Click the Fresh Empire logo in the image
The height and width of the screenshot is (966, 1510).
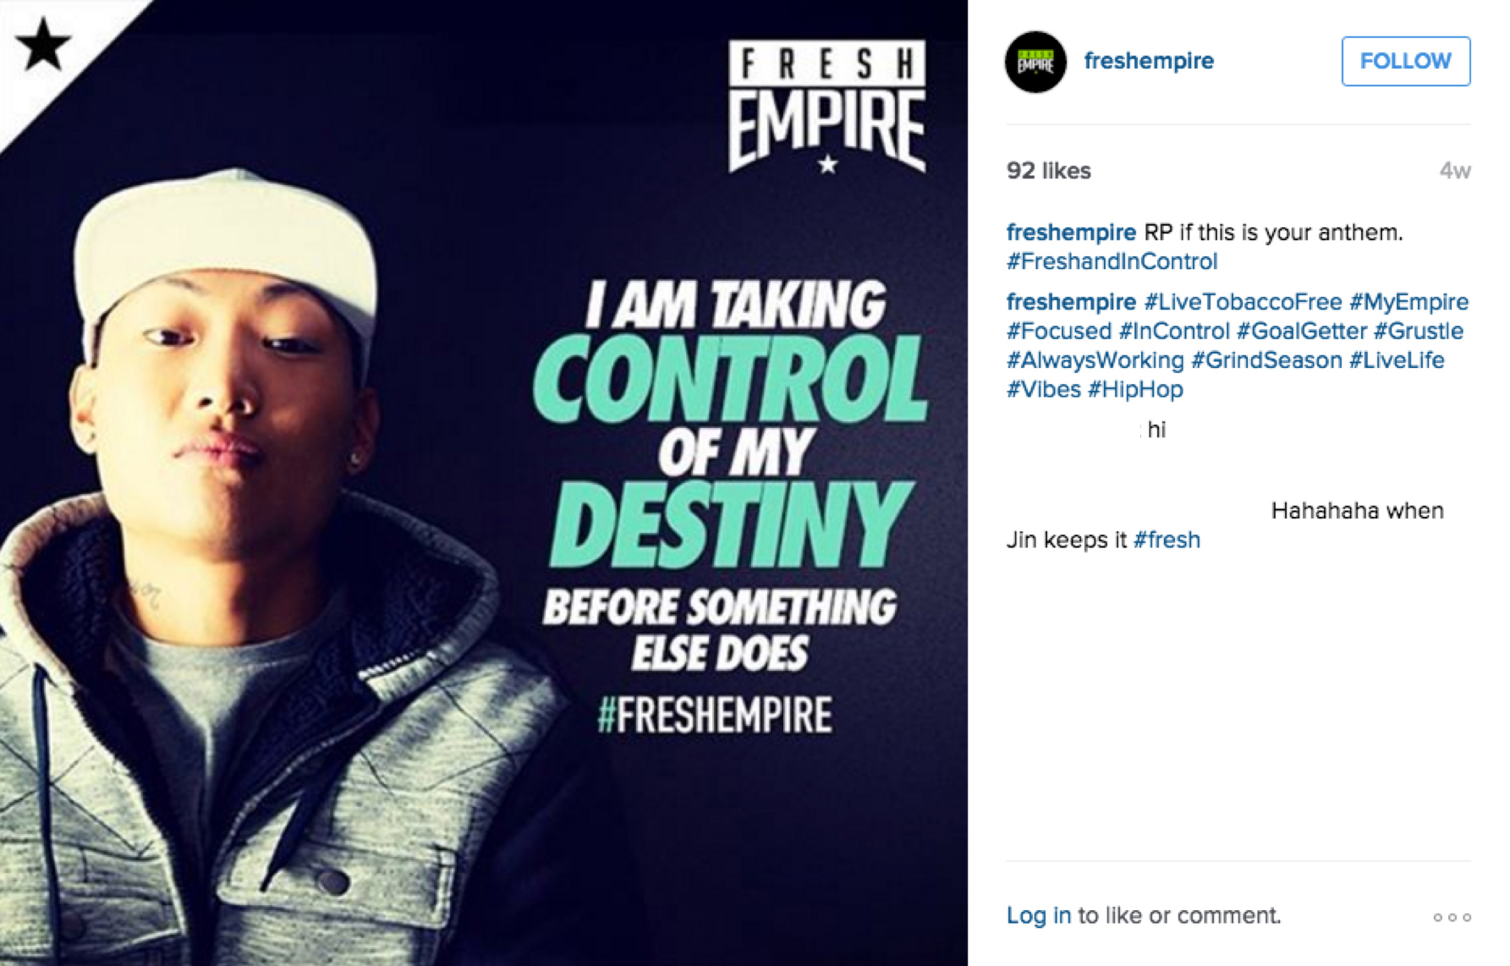pos(826,107)
